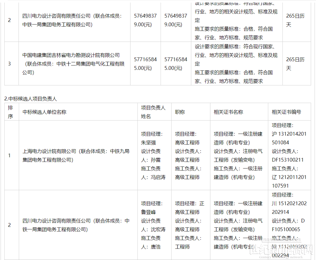Click rank number 2 in lower table
316x260 pixels.
(9, 225)
